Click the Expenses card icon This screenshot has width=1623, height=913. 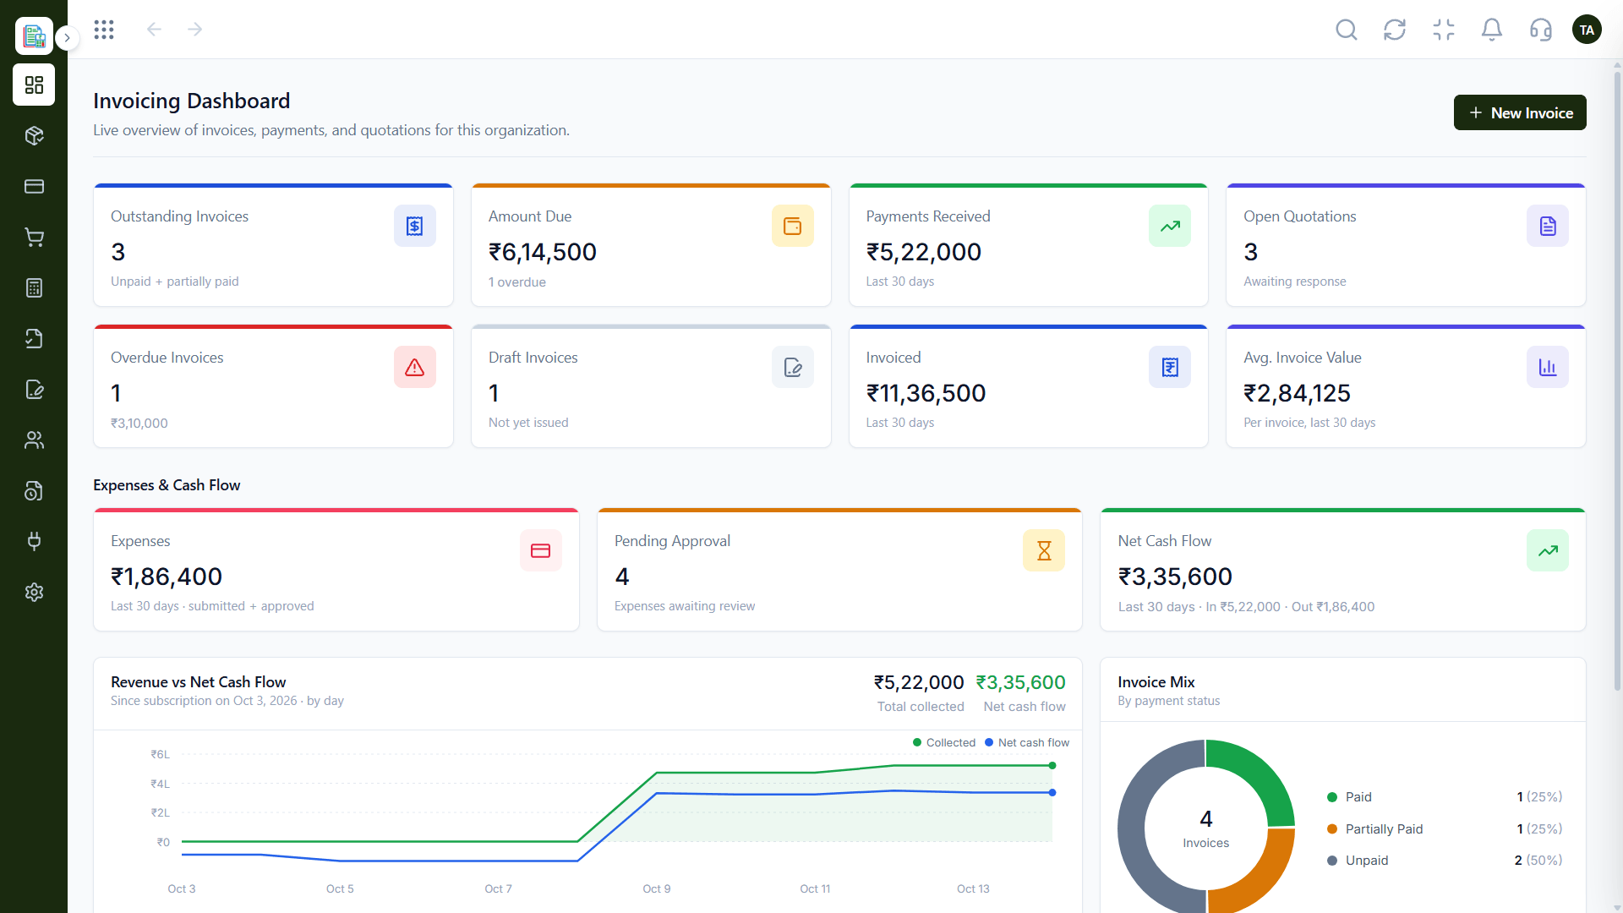tap(540, 550)
